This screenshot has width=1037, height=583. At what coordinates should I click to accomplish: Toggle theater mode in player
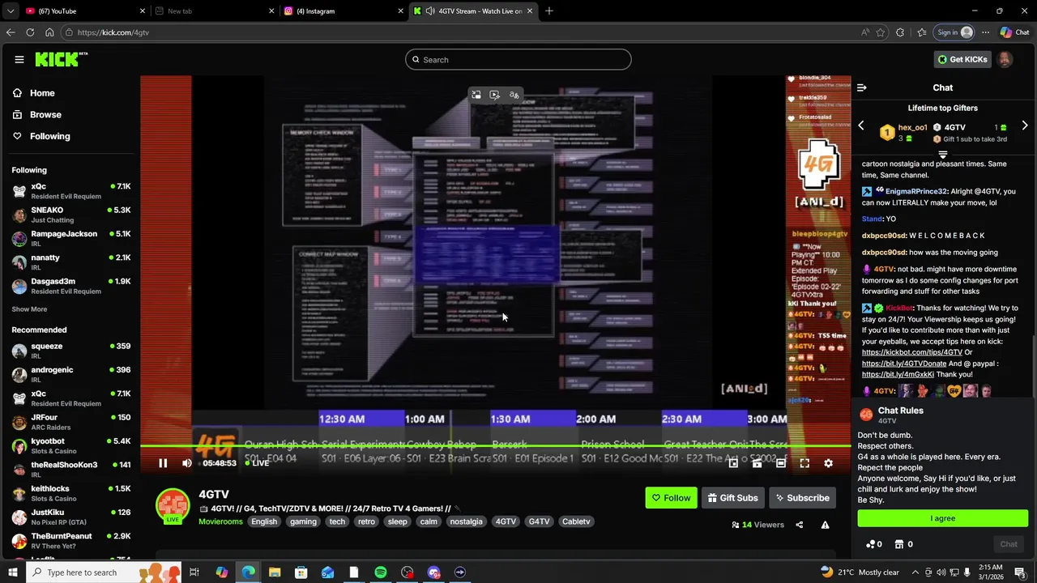pos(781,463)
